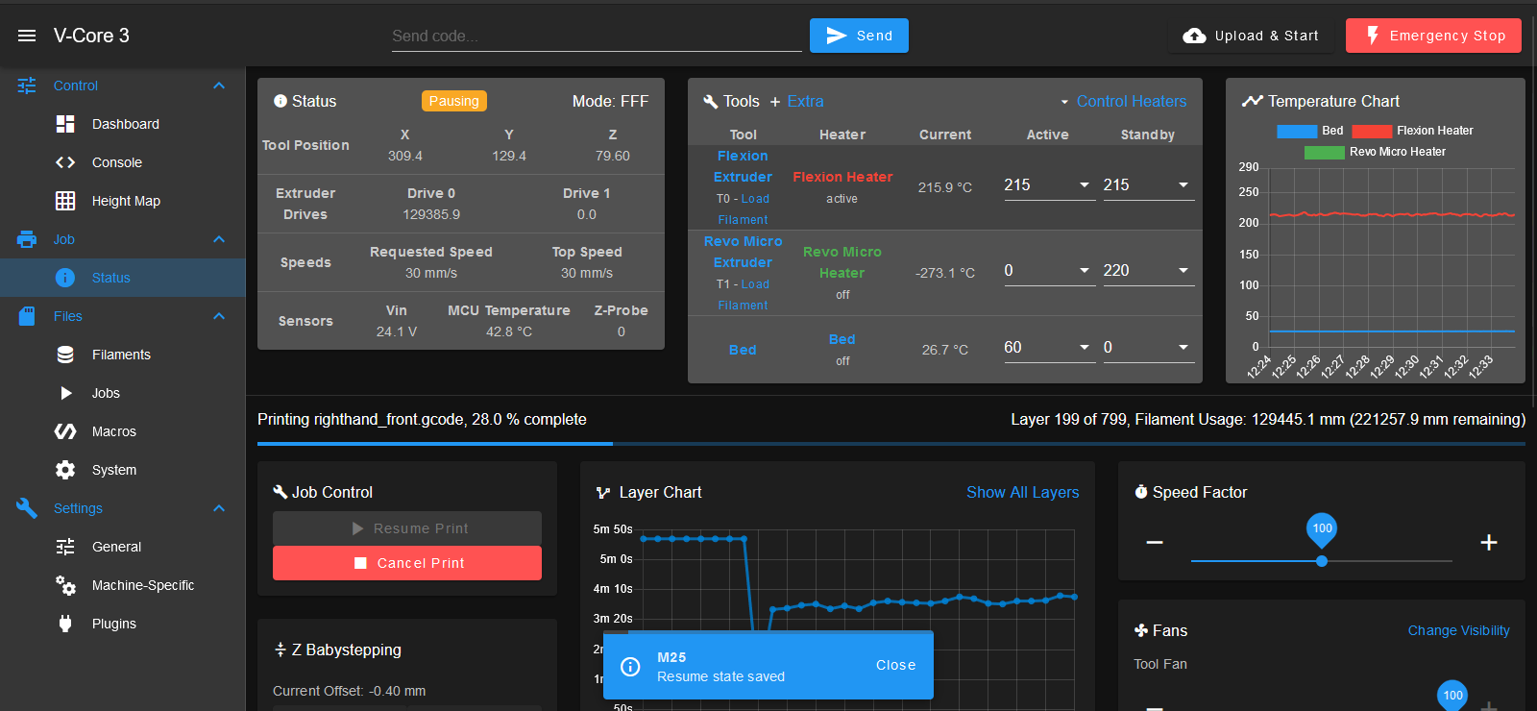Viewport: 1537px width, 711px height.
Task: Click the Machine-Specific gears icon
Action: pyautogui.click(x=65, y=585)
